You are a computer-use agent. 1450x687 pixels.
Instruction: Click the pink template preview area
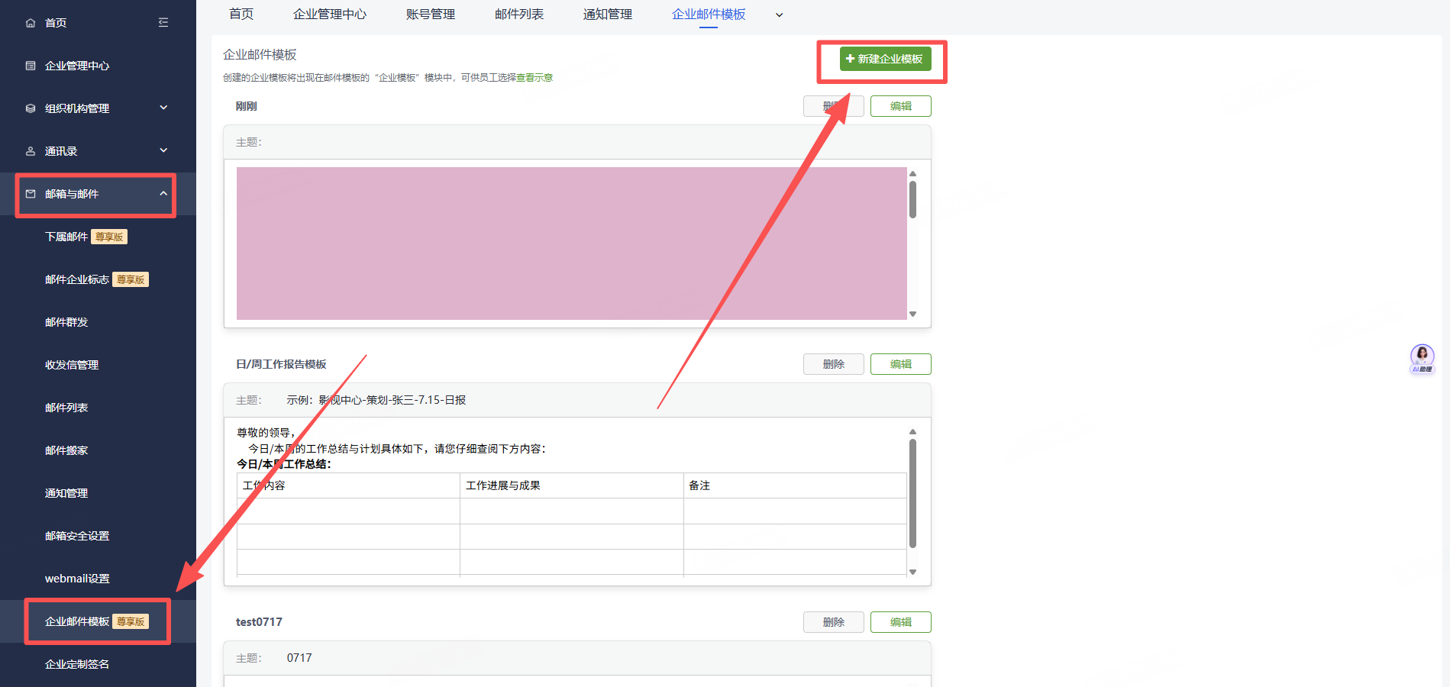[571, 244]
